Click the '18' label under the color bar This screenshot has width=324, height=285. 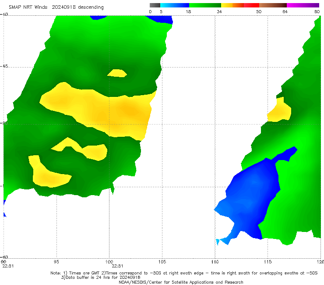tap(188, 11)
